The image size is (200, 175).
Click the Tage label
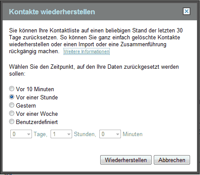[41, 134]
